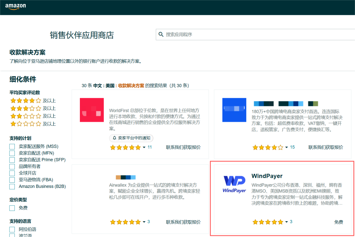Filter by four stars 及以上
The height and width of the screenshot is (237, 355).
click(33, 100)
